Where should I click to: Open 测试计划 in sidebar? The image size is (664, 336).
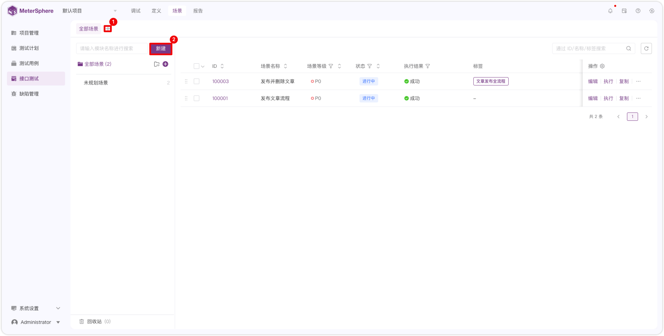pyautogui.click(x=36, y=48)
